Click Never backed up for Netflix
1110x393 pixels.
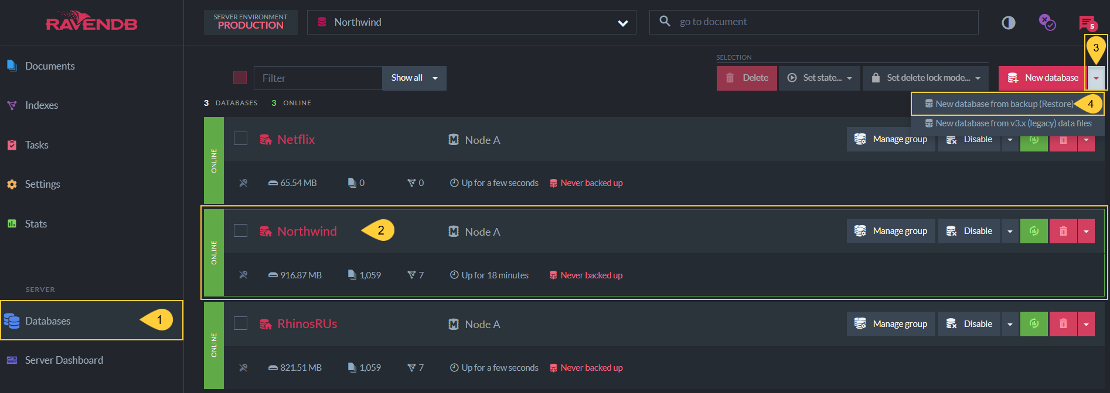point(586,183)
